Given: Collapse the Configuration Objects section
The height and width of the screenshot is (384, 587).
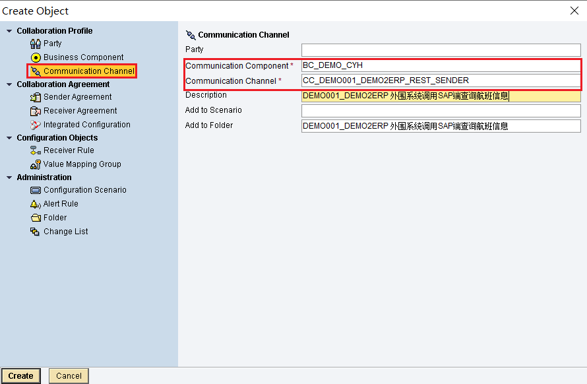Looking at the screenshot, I should (9, 138).
